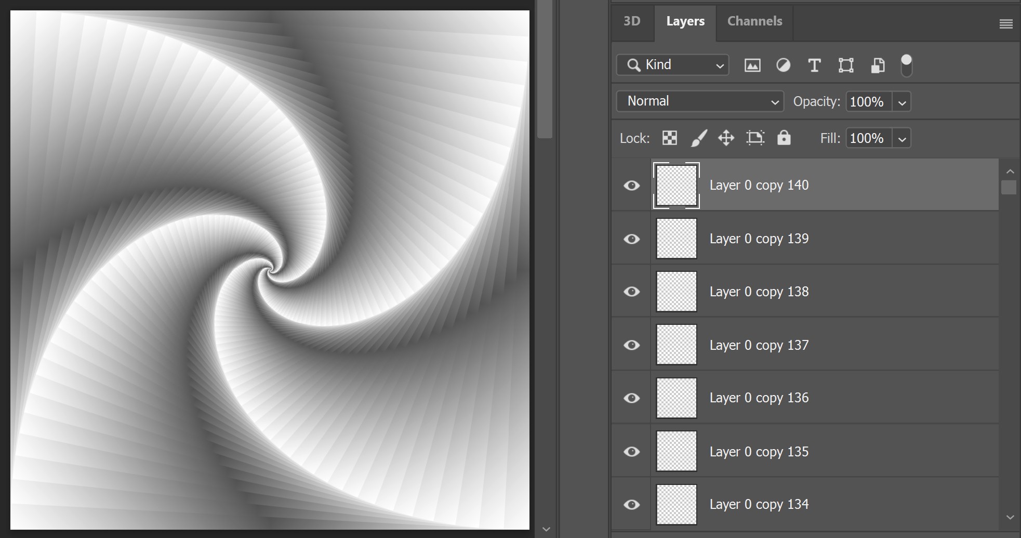Switch to the 3D tab
Screen dimensions: 1021x538
(x=632, y=21)
